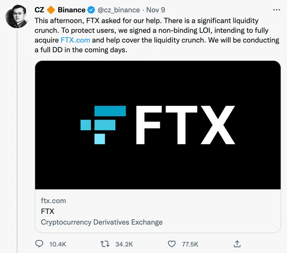The image size is (287, 253).
Task: Open the Nov 9 timestamp link
Action: click(155, 10)
